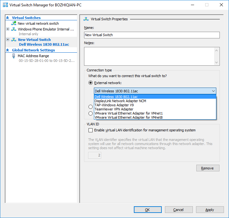229x218 pixels.
Task: Enable virtual LAN identification checkbox
Action: (x=90, y=130)
